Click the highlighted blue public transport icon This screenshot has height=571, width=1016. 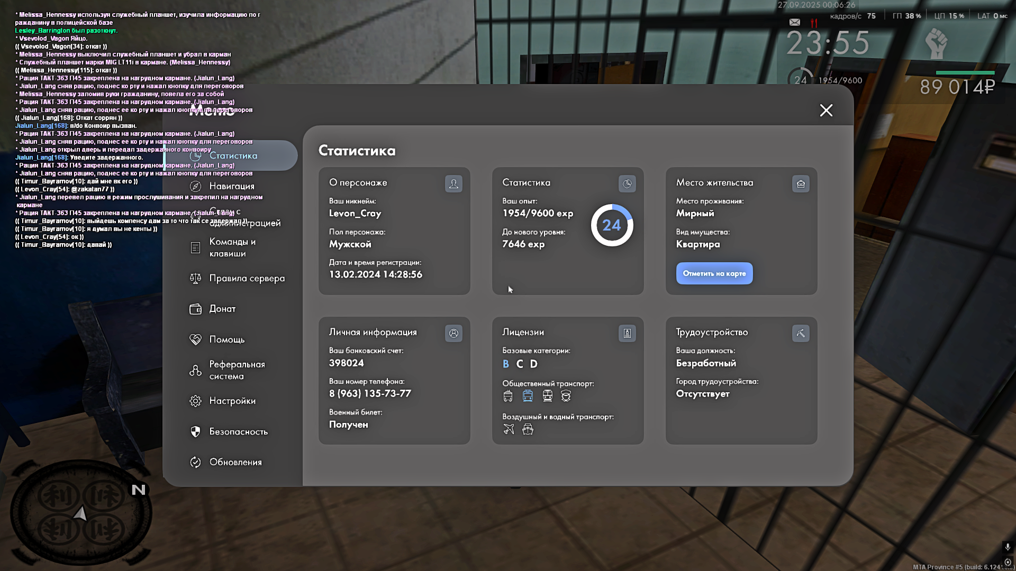(528, 396)
